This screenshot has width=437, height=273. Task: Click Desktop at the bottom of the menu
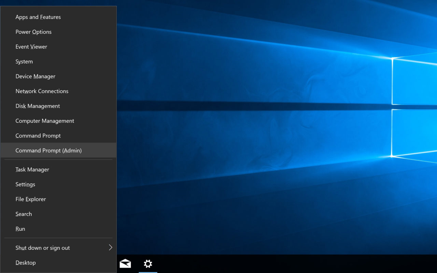pos(26,263)
